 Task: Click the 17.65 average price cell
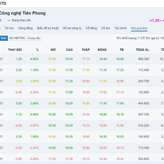tap(120, 103)
